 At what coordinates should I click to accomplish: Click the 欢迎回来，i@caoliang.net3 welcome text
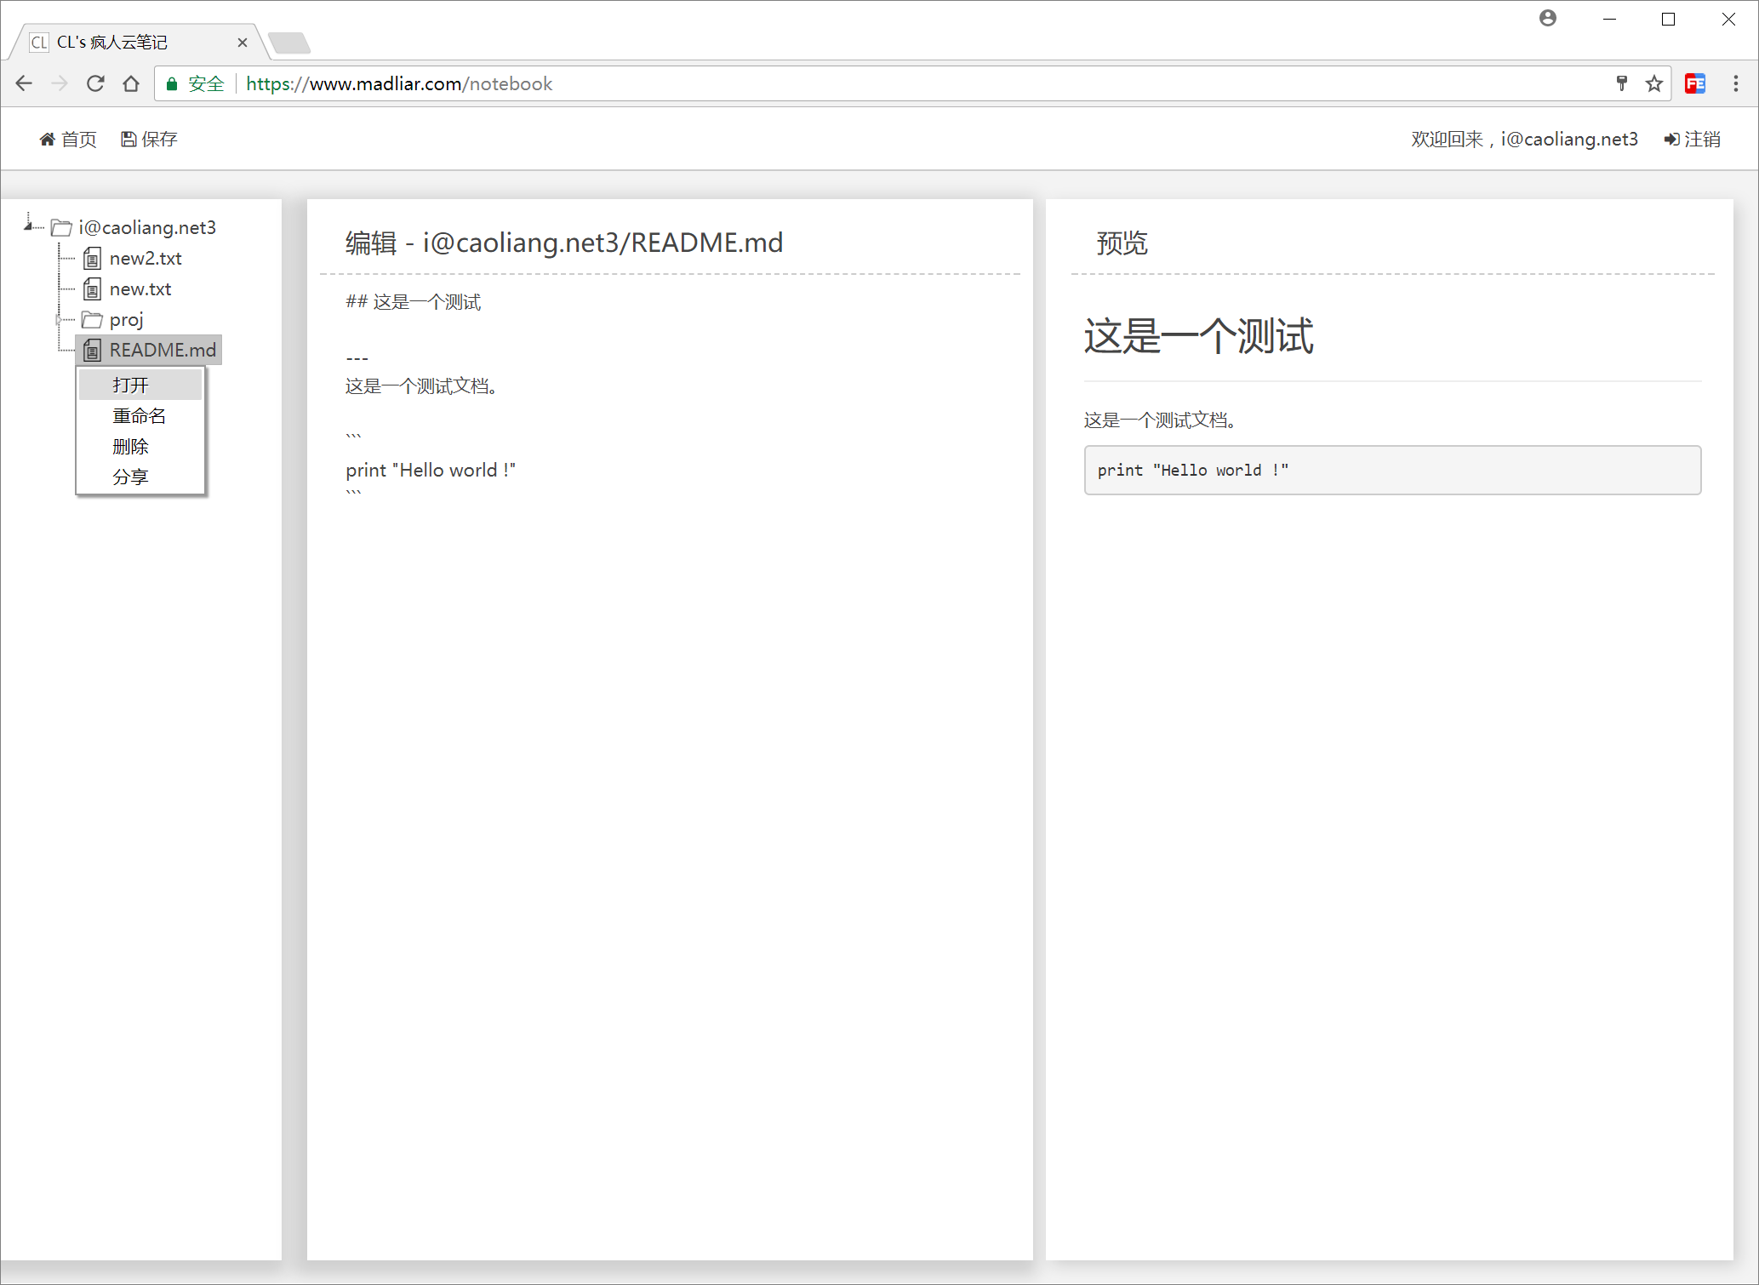click(1524, 140)
